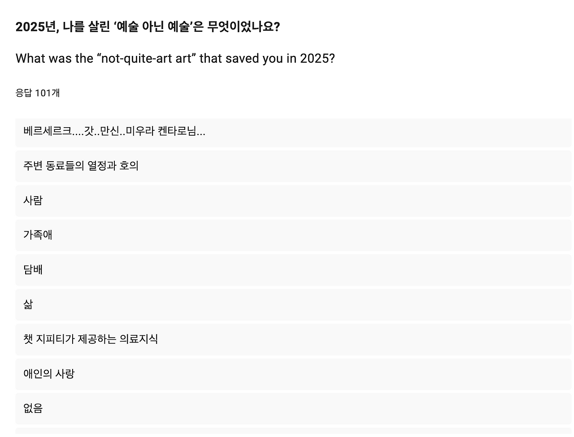Select the response '없음'
574x437 pixels.
(293, 408)
